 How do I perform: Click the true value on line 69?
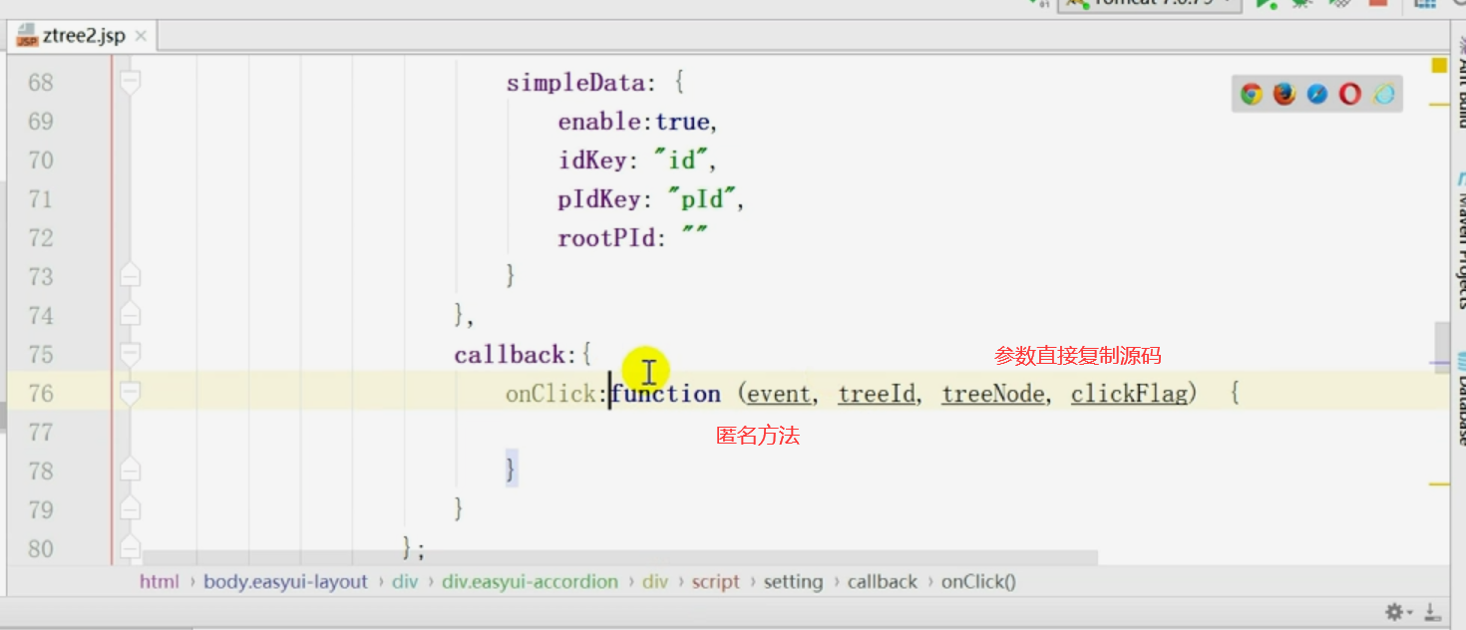pyautogui.click(x=682, y=122)
